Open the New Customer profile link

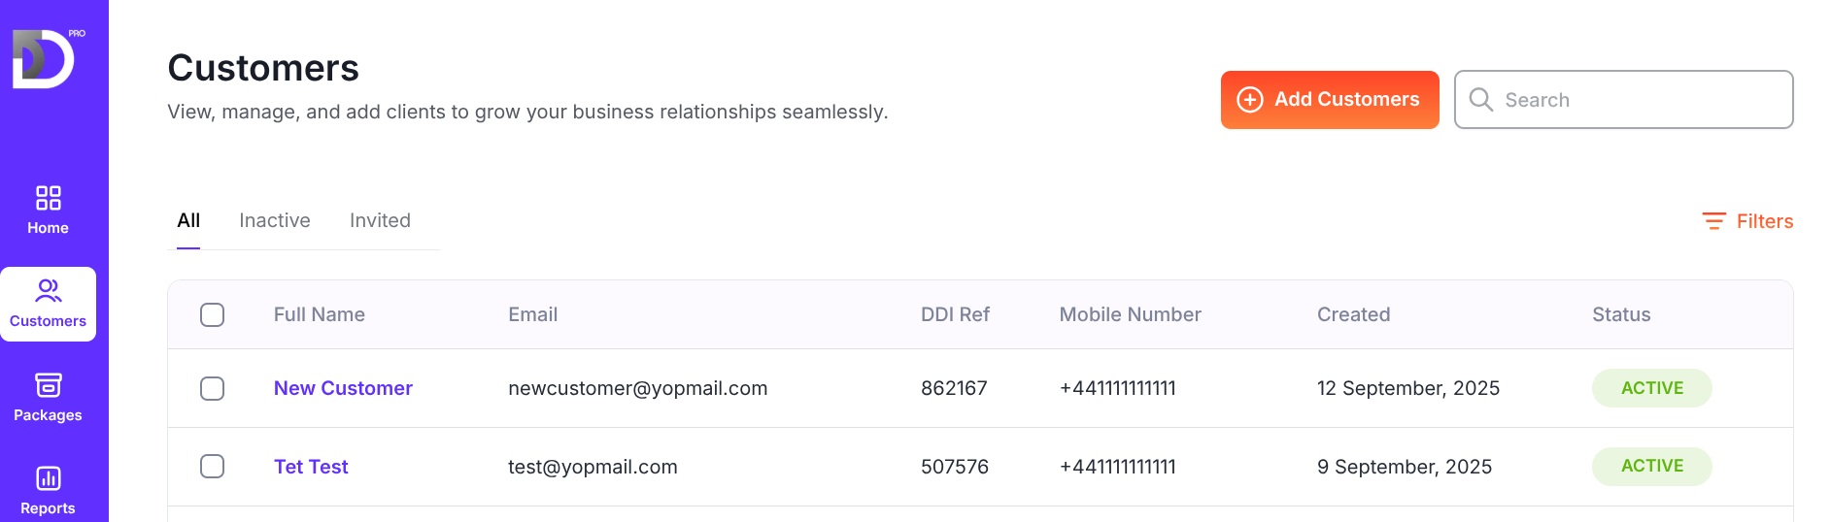[x=343, y=388]
